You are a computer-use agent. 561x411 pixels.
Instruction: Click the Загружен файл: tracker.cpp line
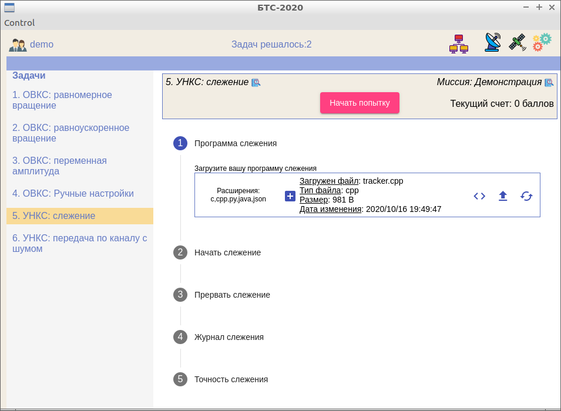(351, 181)
